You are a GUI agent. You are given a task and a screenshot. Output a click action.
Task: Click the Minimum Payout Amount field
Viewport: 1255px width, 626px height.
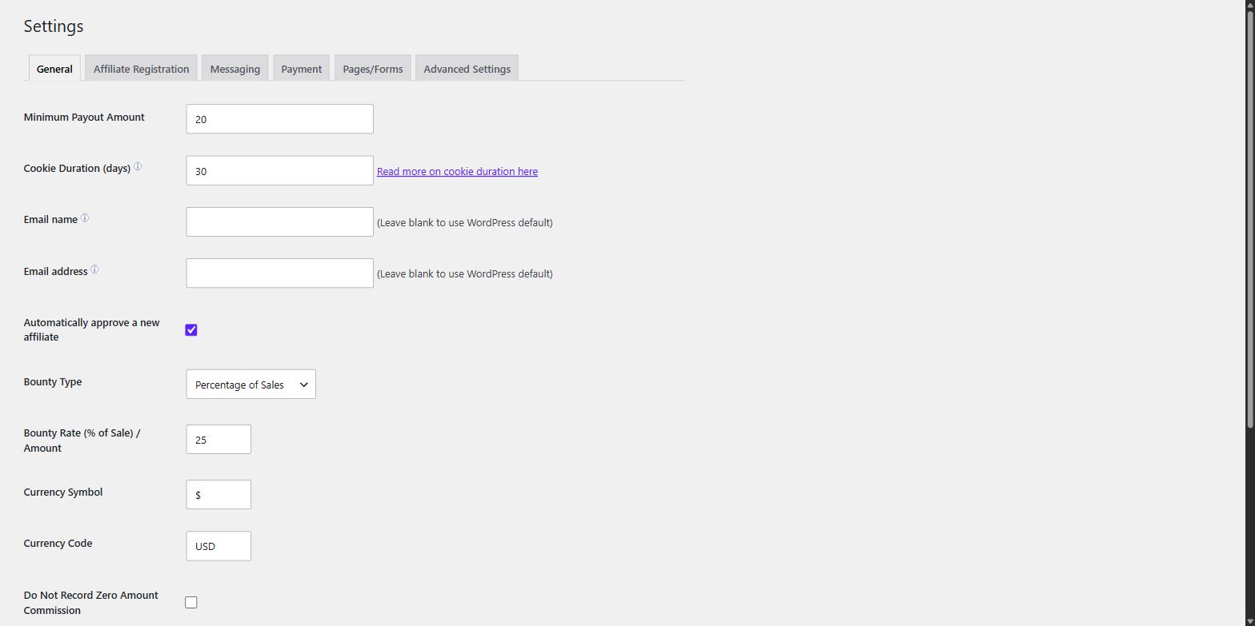click(x=279, y=119)
